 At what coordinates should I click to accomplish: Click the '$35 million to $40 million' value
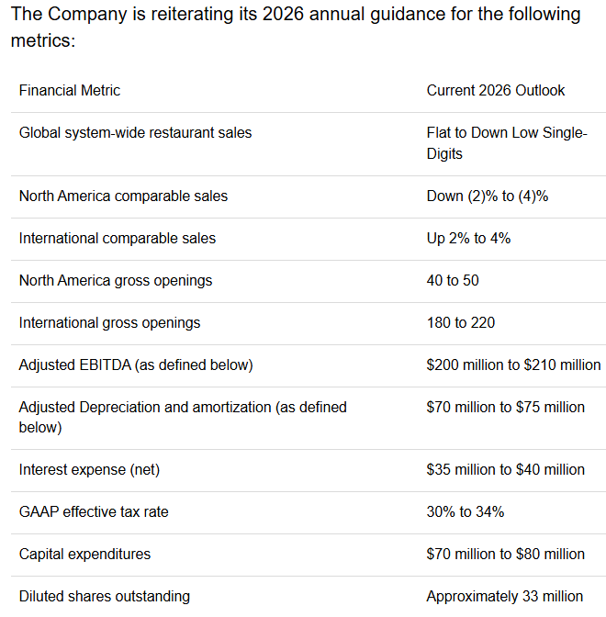click(x=505, y=469)
